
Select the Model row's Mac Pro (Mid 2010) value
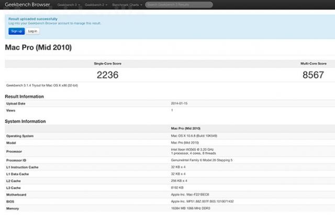[x=185, y=143]
